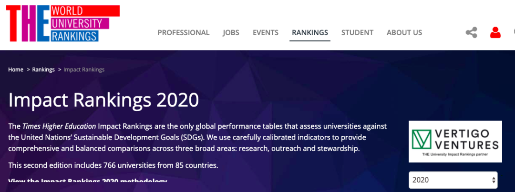Click the Home breadcrumb link

[16, 70]
